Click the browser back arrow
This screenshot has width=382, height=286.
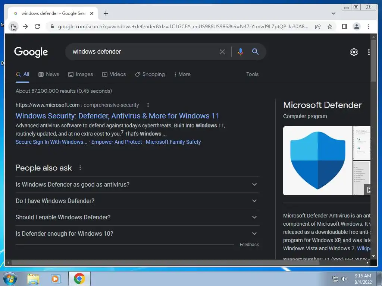coord(13,26)
